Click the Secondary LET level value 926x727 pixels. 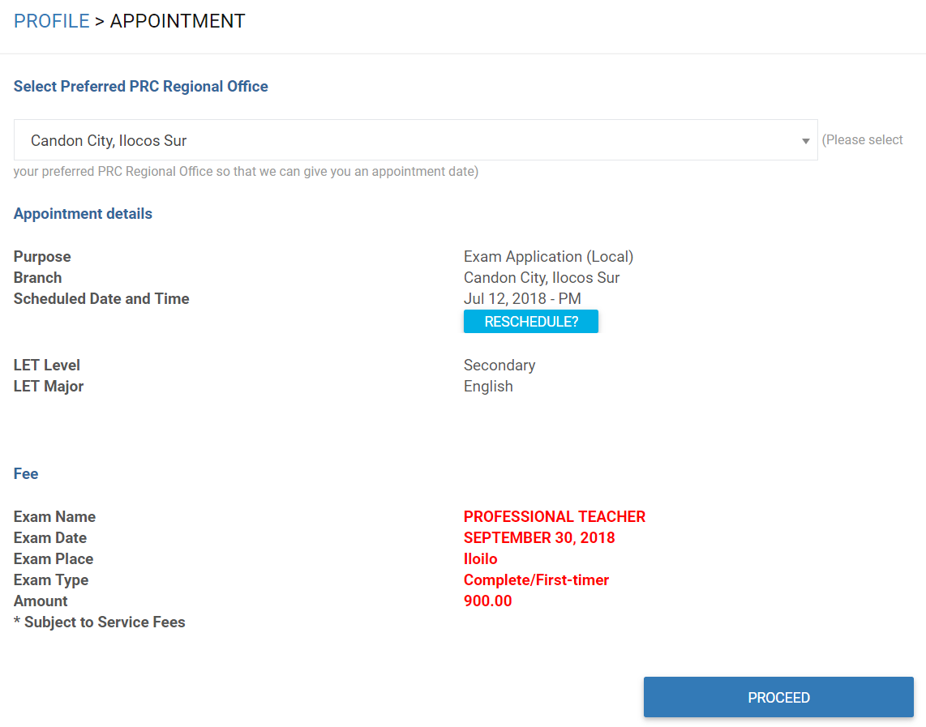[499, 366]
